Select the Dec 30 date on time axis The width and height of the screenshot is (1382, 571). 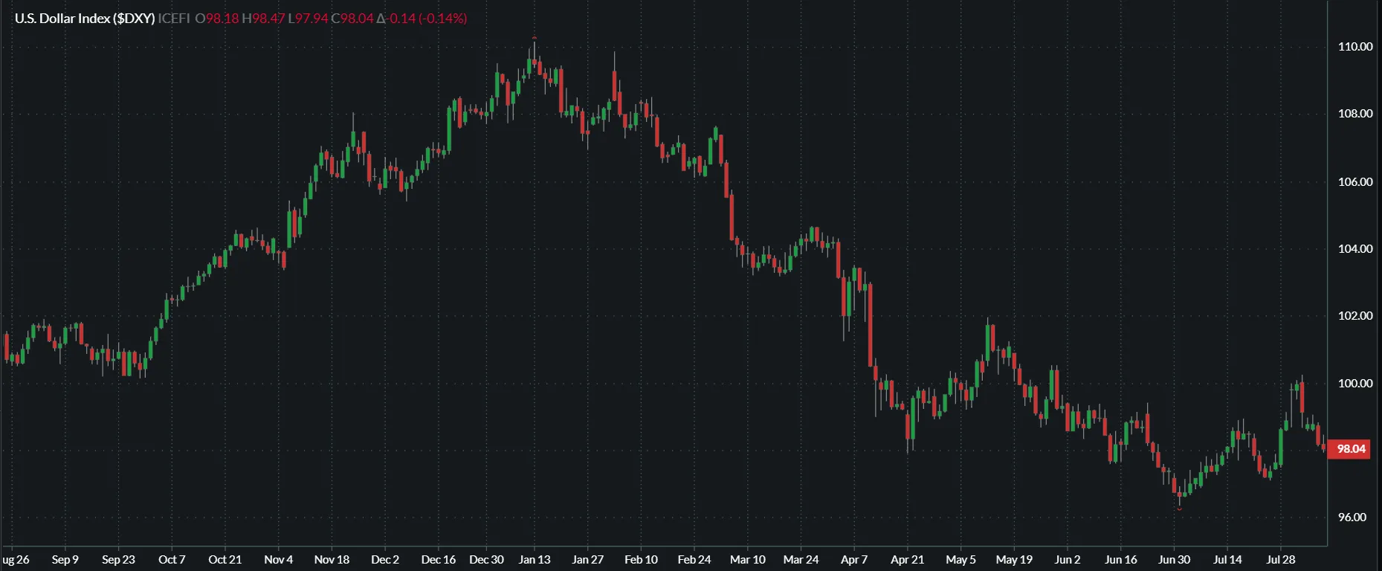pos(486,560)
